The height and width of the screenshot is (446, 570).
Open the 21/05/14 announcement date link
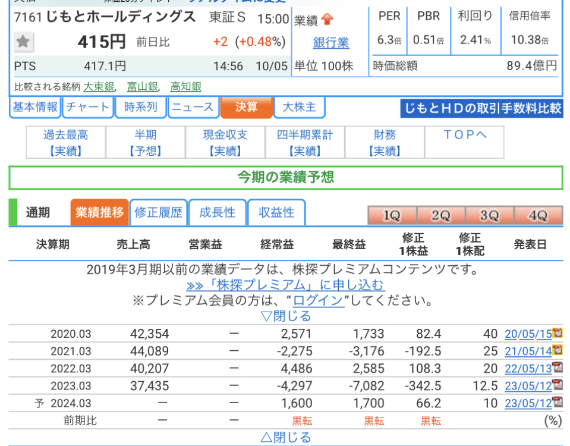[528, 351]
